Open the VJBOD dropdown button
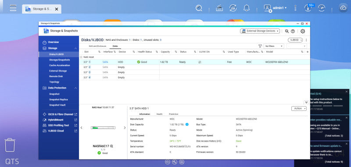351x167 pixels. tap(295, 40)
